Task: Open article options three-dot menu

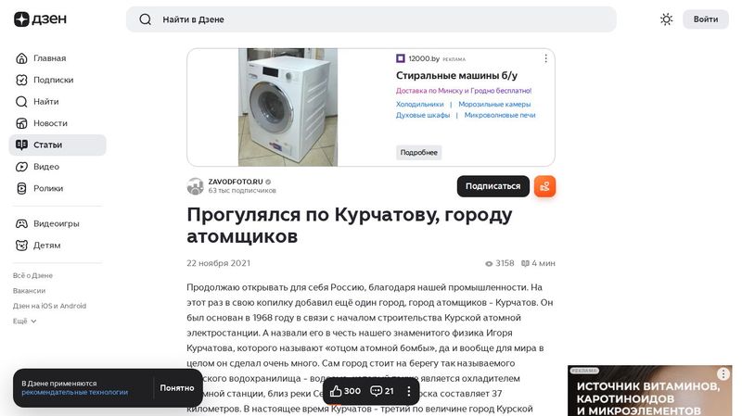Action: point(409,391)
